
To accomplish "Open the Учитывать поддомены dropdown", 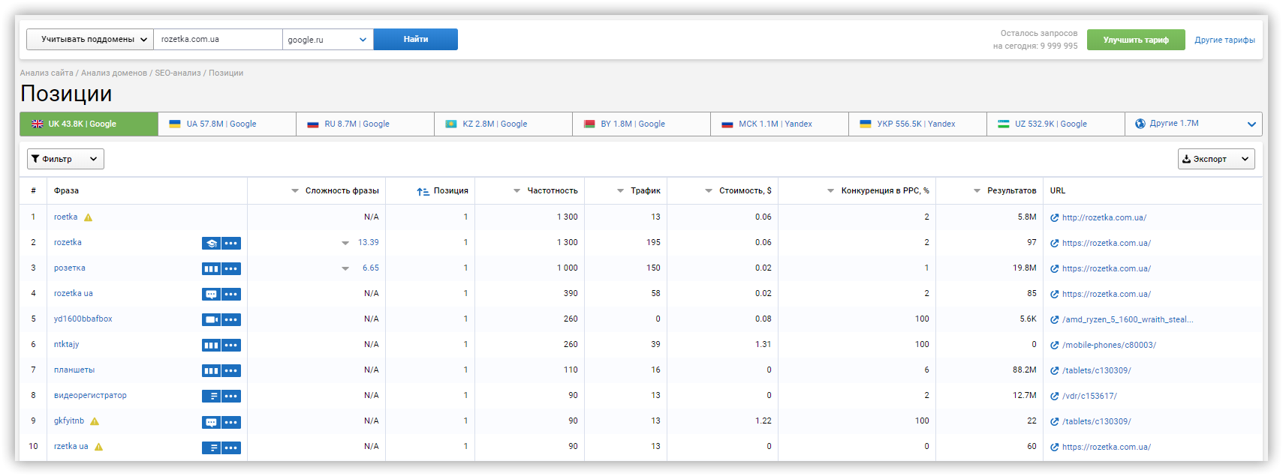I will pyautogui.click(x=90, y=39).
